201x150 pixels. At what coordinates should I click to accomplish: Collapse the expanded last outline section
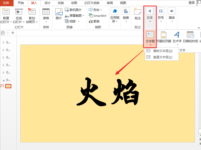tap(4, 80)
